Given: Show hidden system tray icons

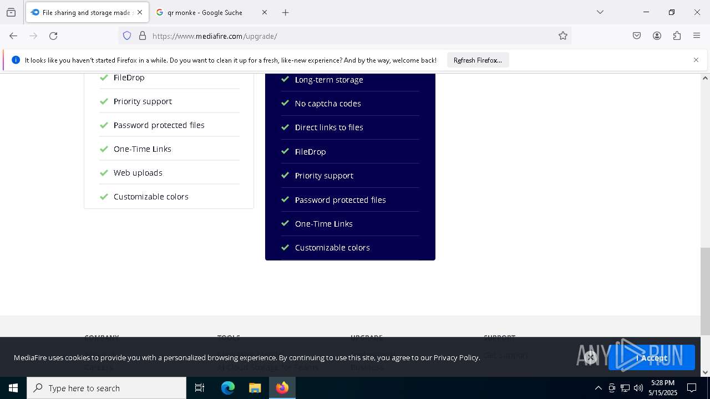Looking at the screenshot, I should (598, 388).
